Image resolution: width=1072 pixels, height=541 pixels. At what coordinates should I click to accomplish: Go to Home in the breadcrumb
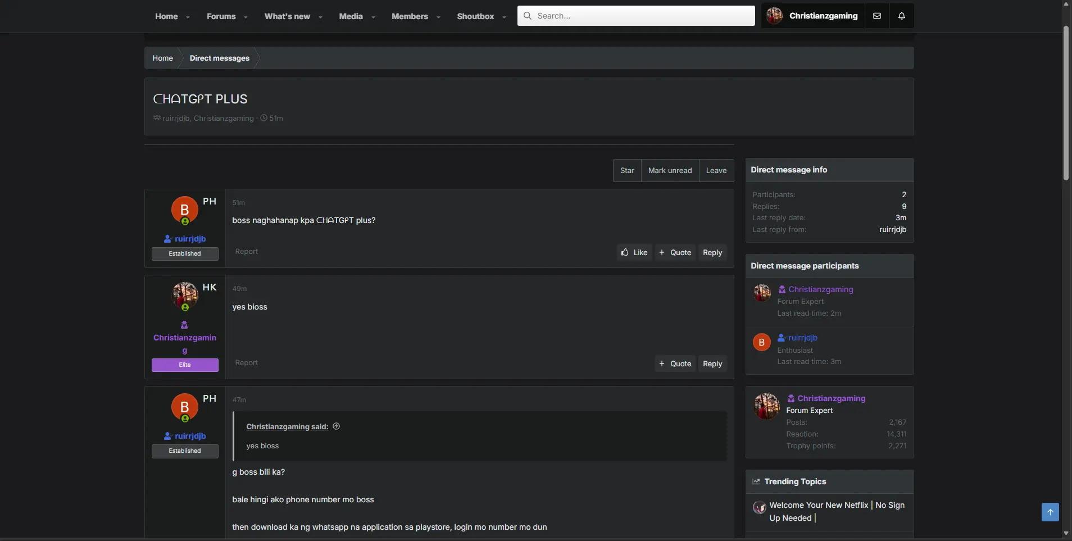tap(162, 58)
